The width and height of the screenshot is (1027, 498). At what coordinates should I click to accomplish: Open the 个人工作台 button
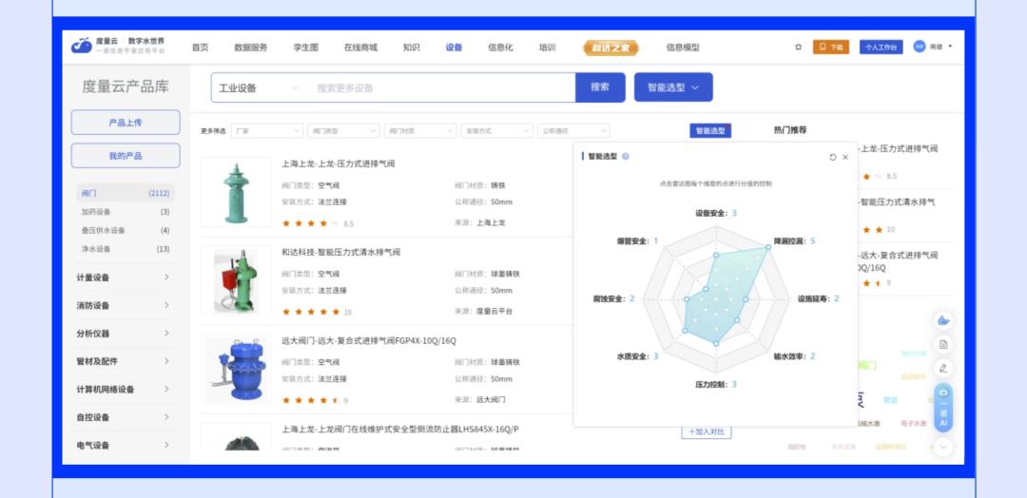coord(881,48)
